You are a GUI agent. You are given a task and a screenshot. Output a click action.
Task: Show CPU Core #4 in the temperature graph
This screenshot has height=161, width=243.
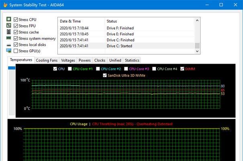point(154,69)
